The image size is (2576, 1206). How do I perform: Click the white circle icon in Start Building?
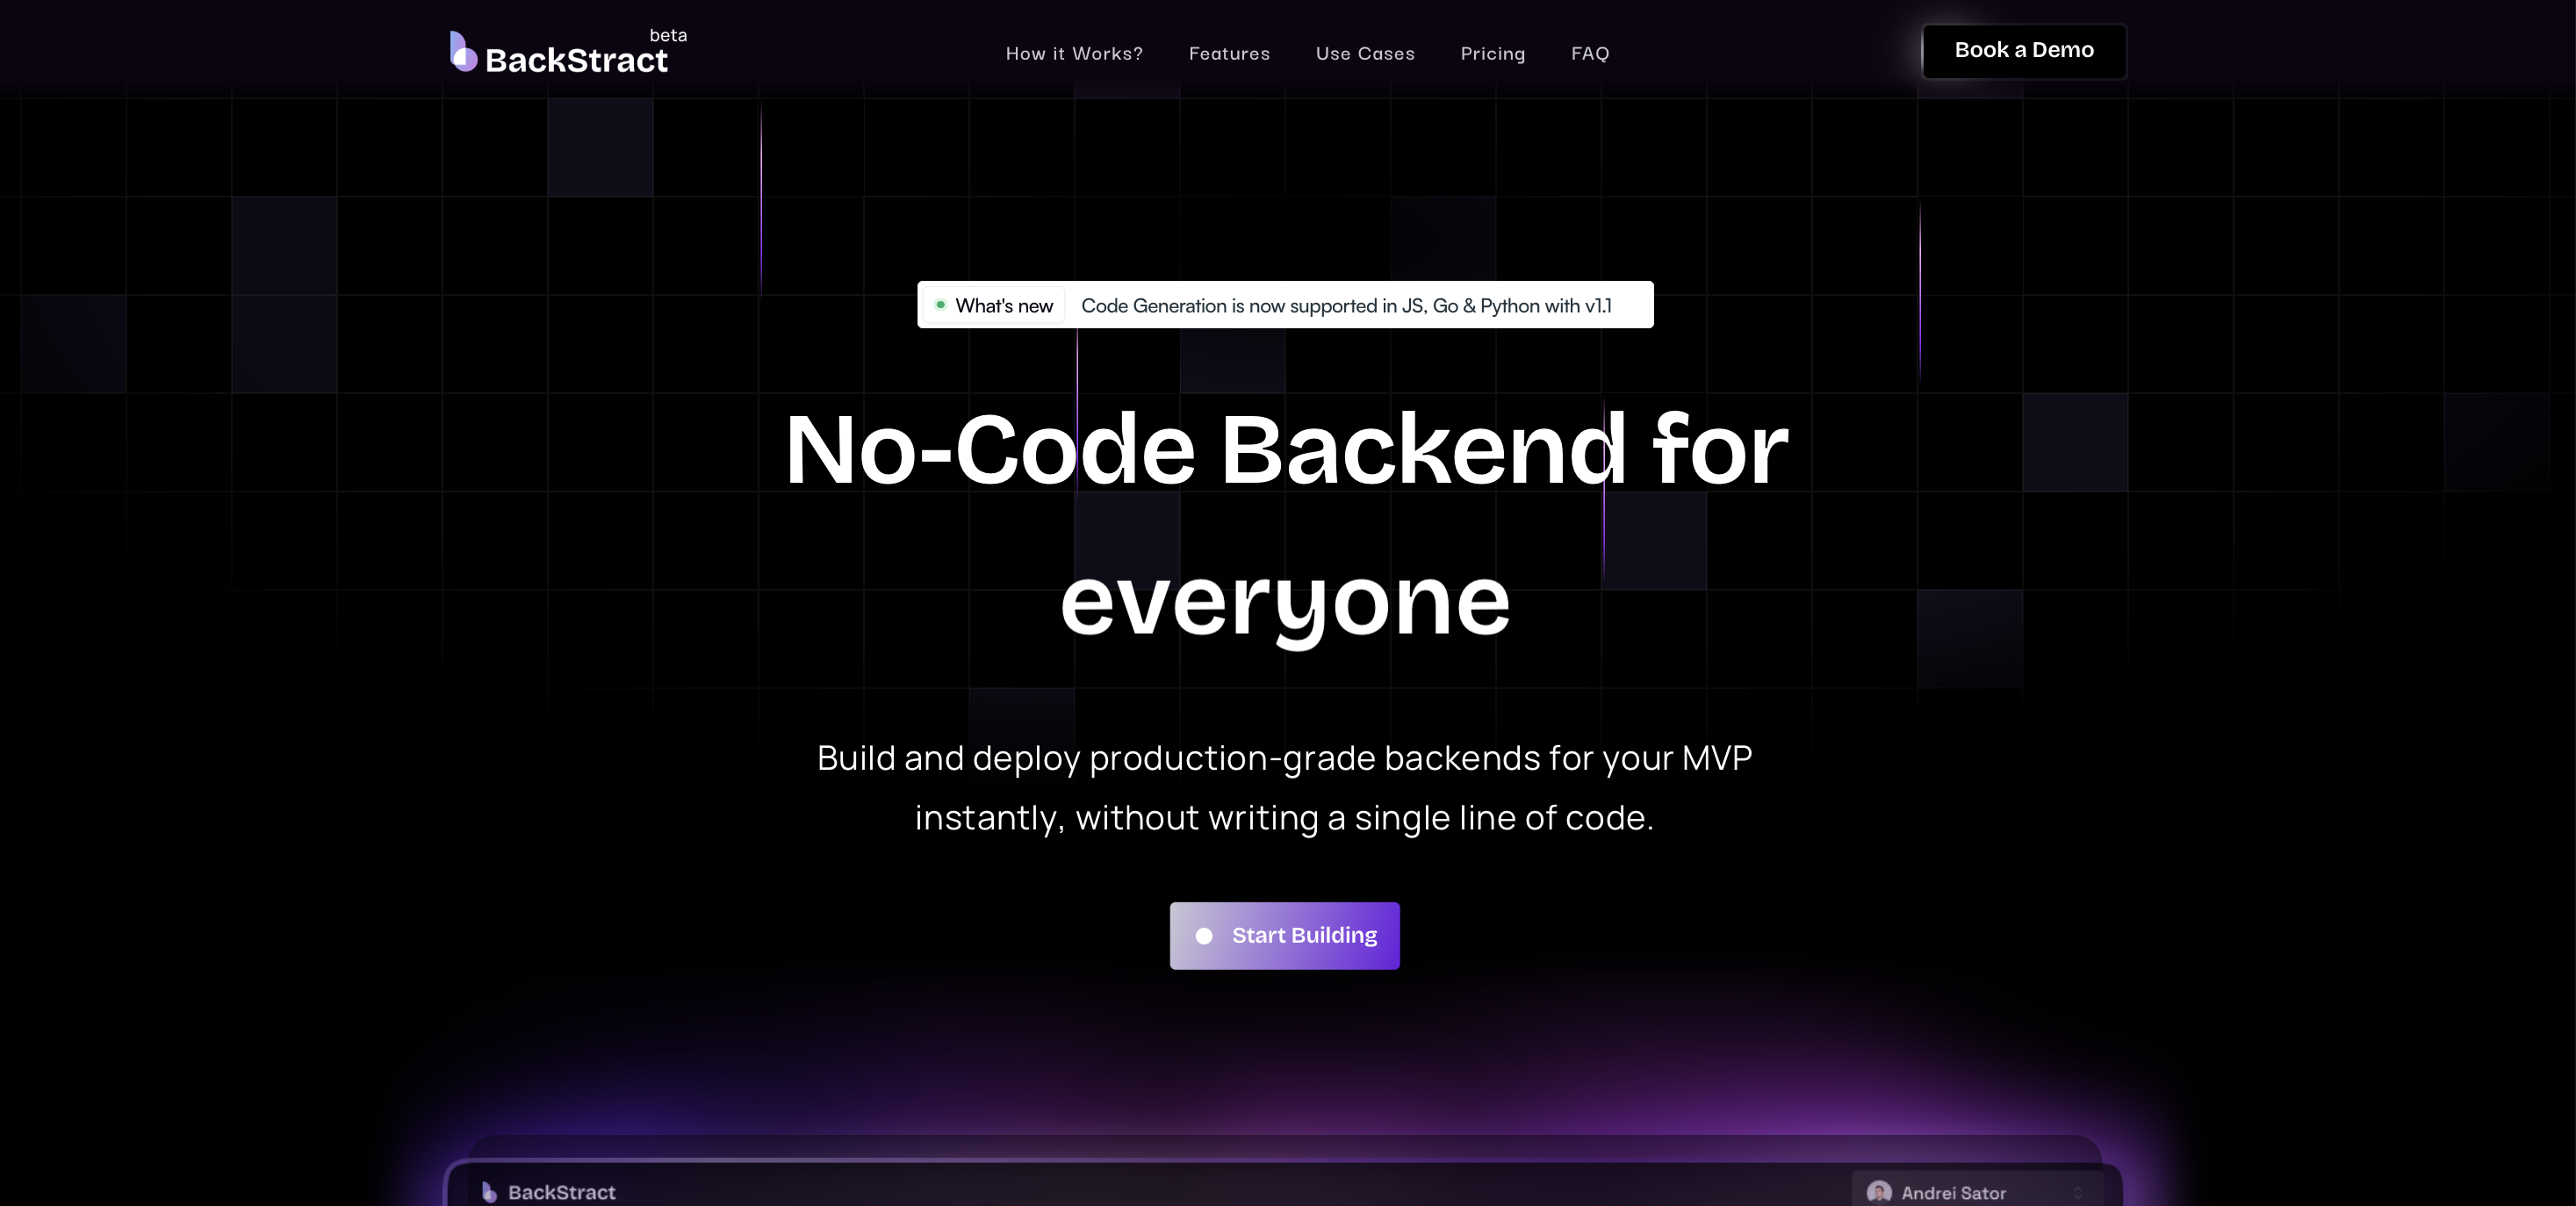click(x=1204, y=936)
